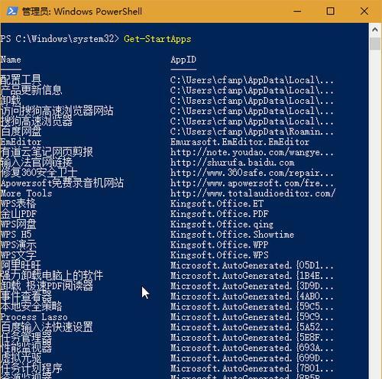Click the 任务计划程序 name entry
382x379 pixels.
click(x=31, y=368)
